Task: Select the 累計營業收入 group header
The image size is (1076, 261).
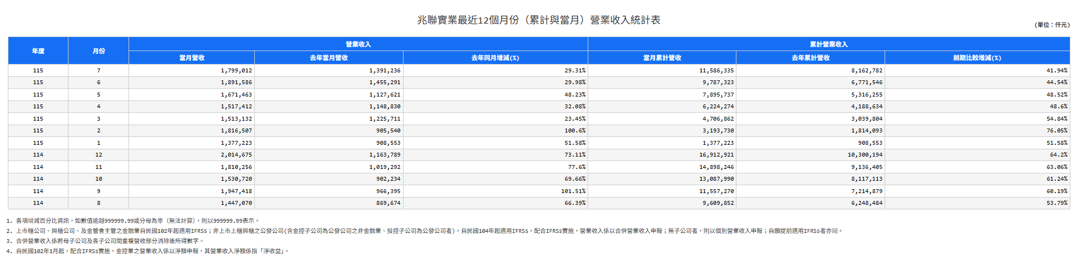Action: (828, 44)
